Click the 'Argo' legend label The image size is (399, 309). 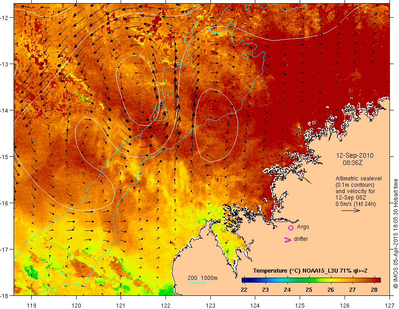pyautogui.click(x=303, y=227)
